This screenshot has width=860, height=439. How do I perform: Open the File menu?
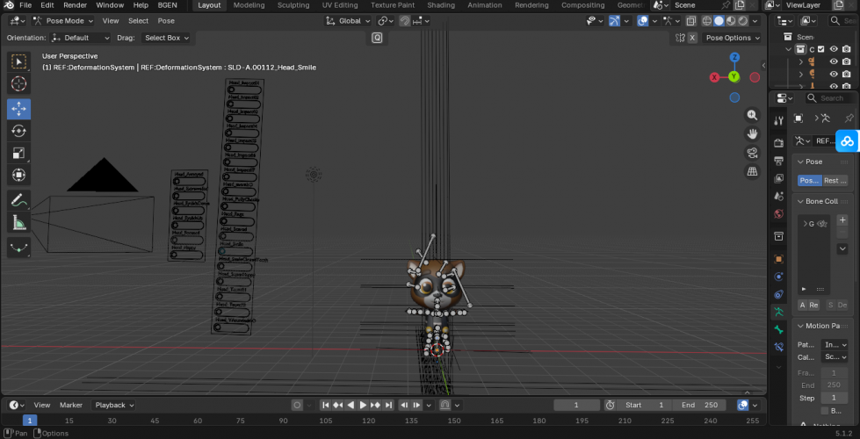click(x=25, y=5)
